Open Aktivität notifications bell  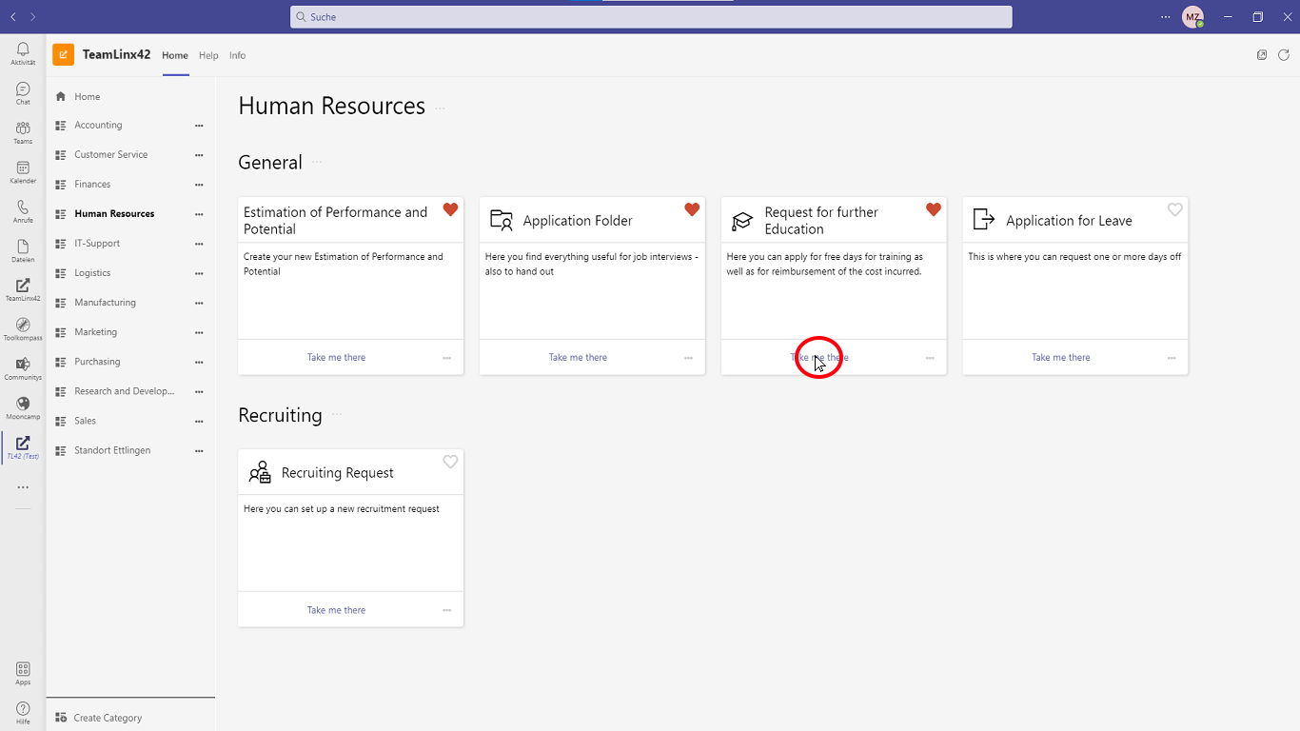tap(23, 53)
